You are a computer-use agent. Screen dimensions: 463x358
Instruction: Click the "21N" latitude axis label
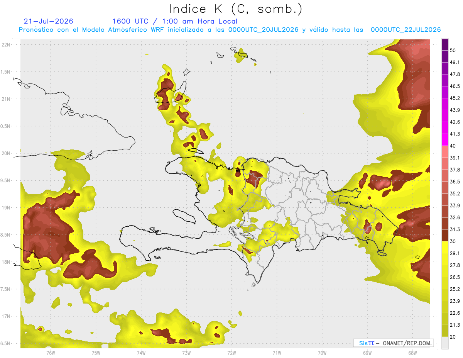6,99
